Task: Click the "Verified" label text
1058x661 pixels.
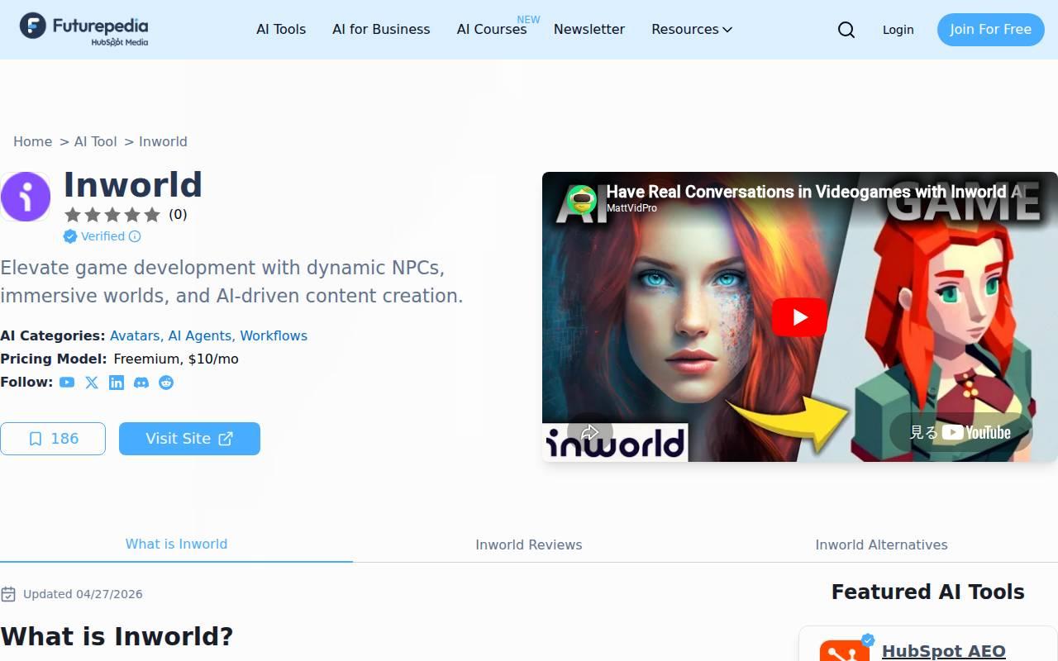Action: point(102,236)
